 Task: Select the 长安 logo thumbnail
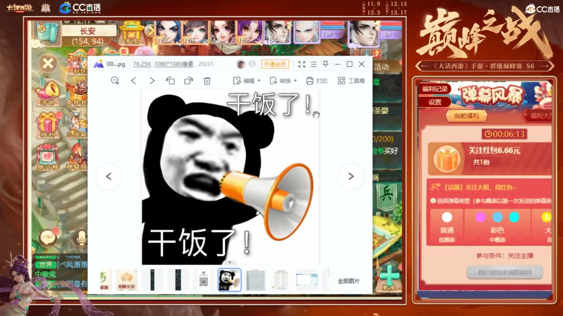[x=127, y=280]
